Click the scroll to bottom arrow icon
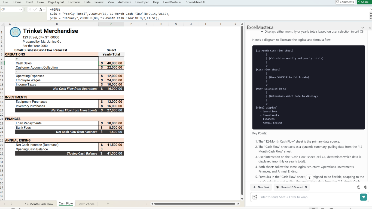The height and width of the screenshot is (209, 372). tap(309, 177)
